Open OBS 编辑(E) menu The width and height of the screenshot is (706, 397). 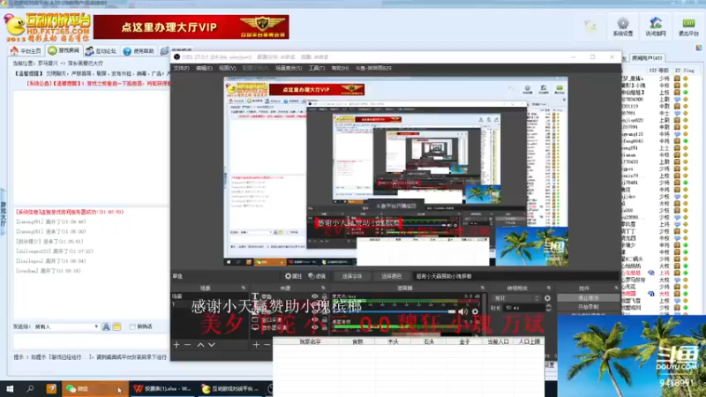coord(204,68)
